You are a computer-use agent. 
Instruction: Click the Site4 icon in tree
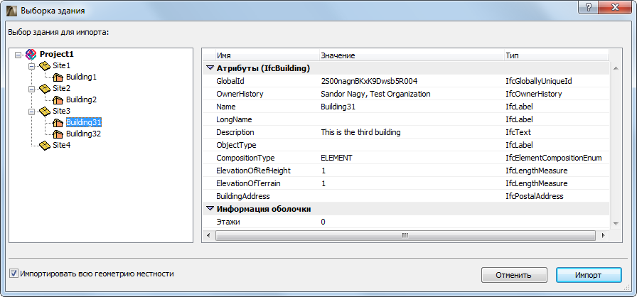click(44, 145)
